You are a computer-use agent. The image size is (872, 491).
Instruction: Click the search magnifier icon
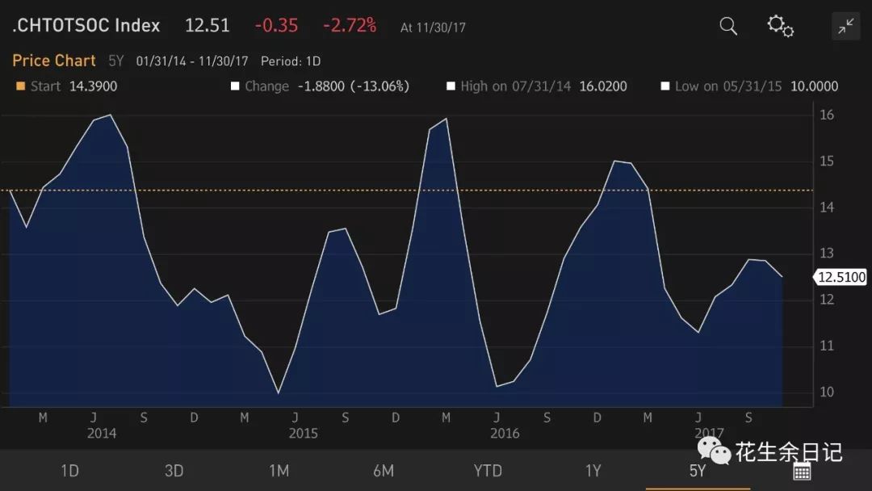coord(727,26)
